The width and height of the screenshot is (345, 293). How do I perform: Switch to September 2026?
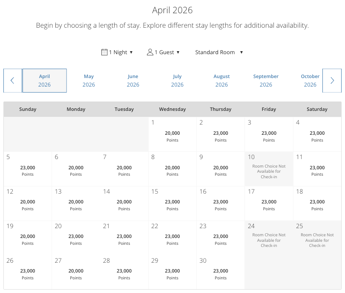(x=266, y=81)
